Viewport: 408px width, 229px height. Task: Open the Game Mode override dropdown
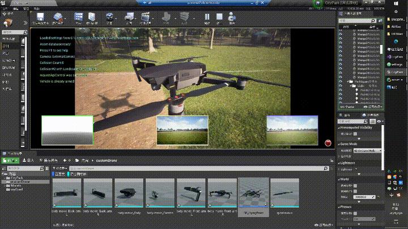pyautogui.click(x=367, y=151)
